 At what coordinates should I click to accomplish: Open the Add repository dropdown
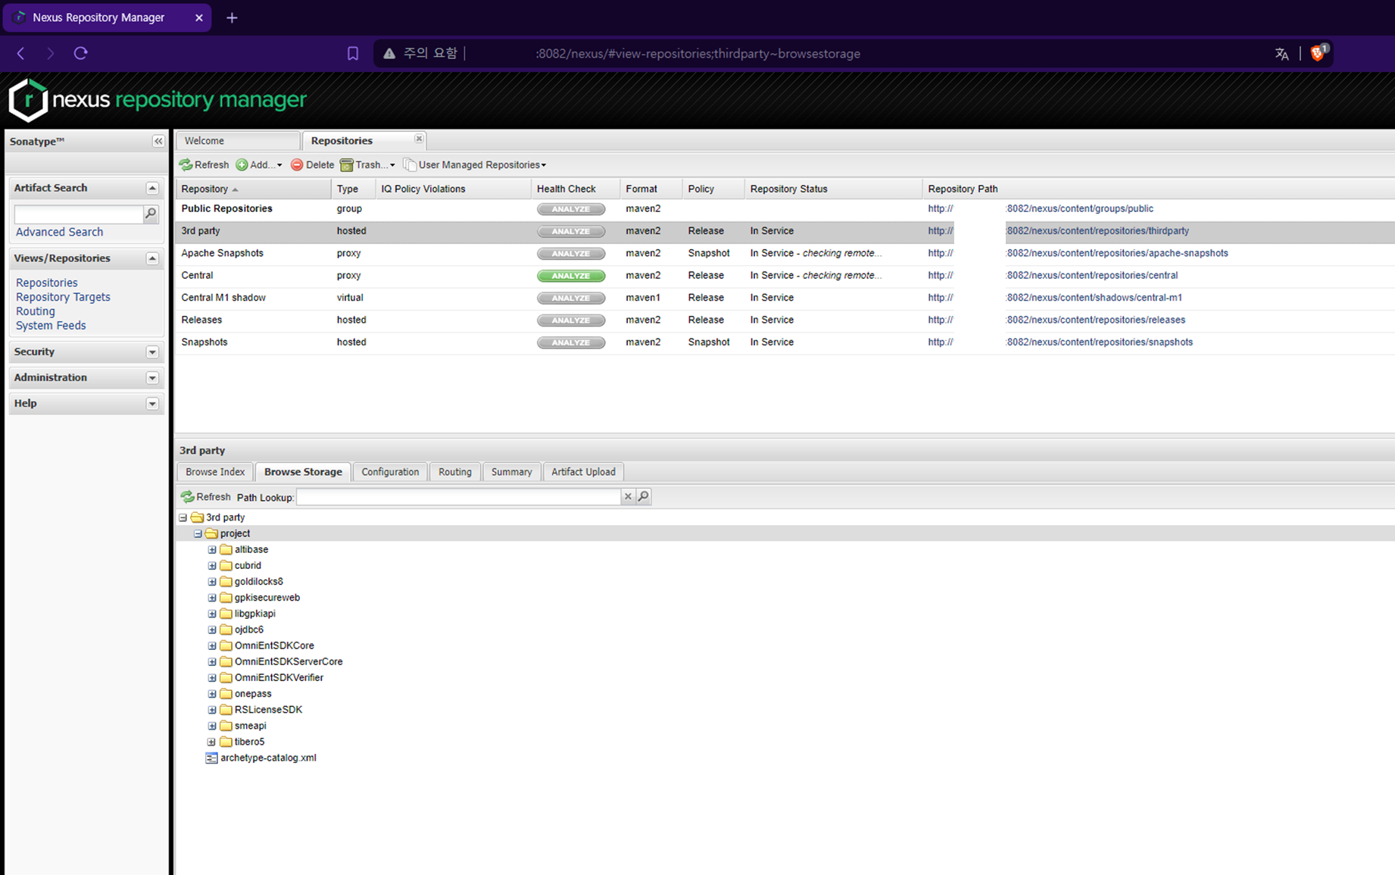(259, 164)
